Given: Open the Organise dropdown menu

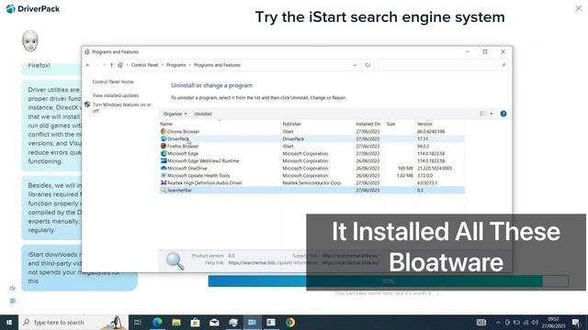Looking at the screenshot, I should (175, 114).
